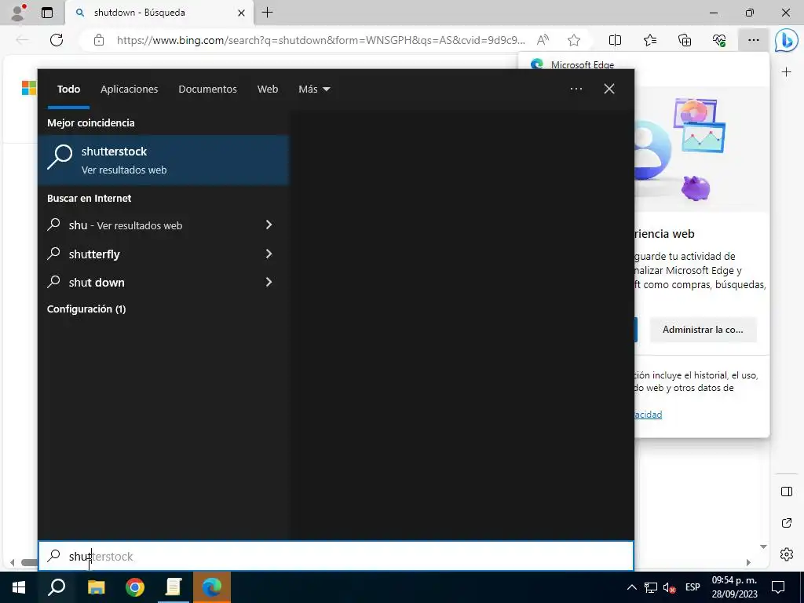Click ESP input language indicator
Screen dimensions: 804x603
[x=693, y=587]
